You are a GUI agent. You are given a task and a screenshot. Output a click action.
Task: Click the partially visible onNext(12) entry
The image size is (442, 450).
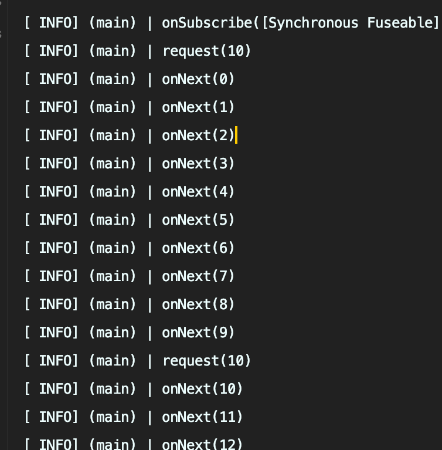coord(202,444)
